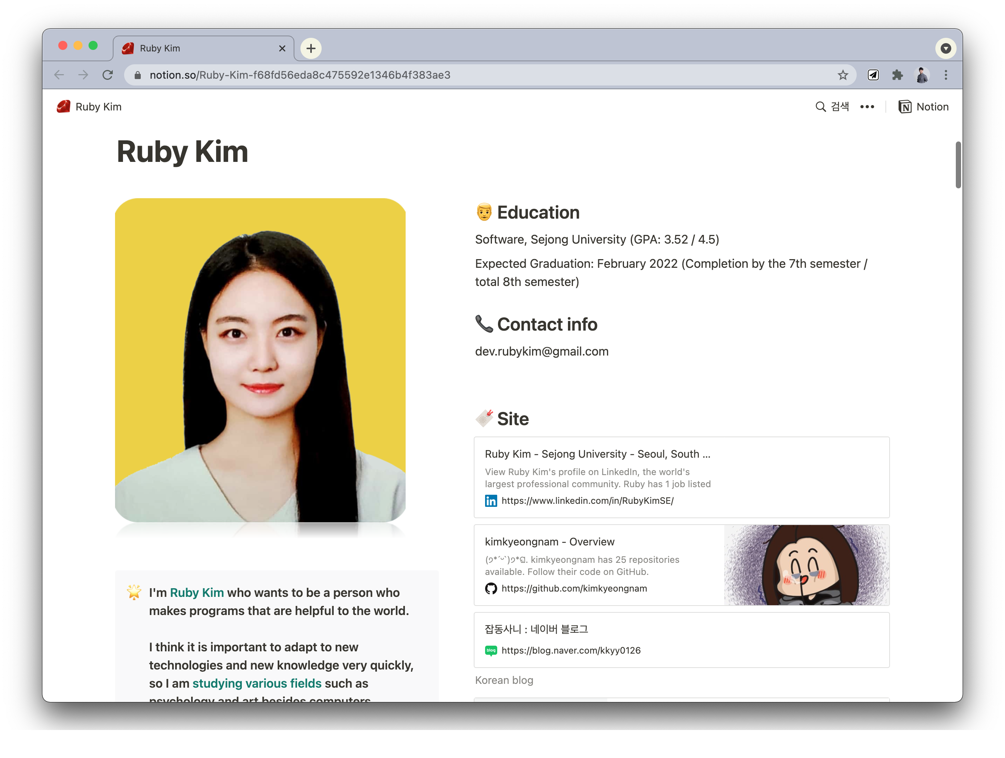Open the paper plane extension icon
The height and width of the screenshot is (758, 1005).
873,75
